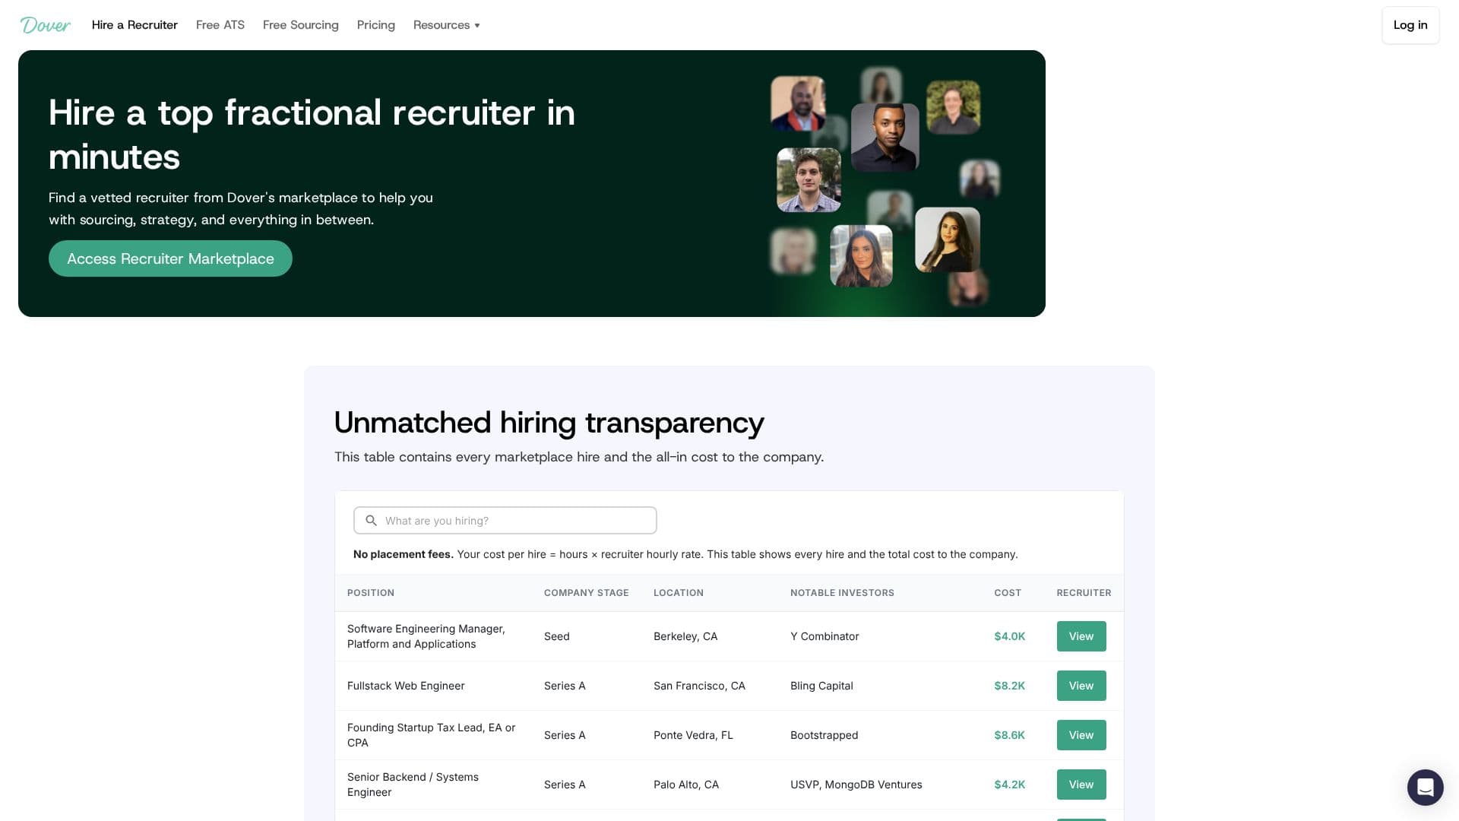Click the Recruiter column header

[1084, 593]
